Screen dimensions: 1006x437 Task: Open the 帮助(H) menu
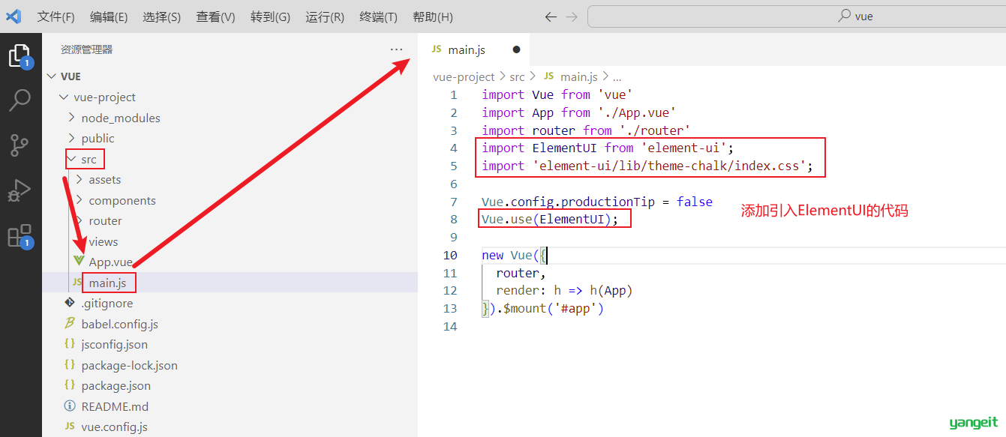433,16
